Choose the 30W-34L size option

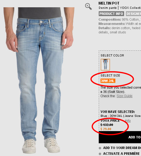[108, 81]
